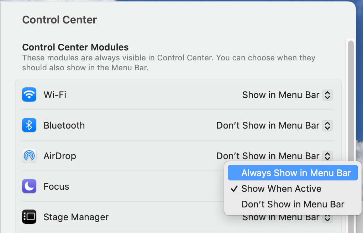The height and width of the screenshot is (233, 363).
Task: Choose Always Show in Menu Bar option
Action: point(296,173)
